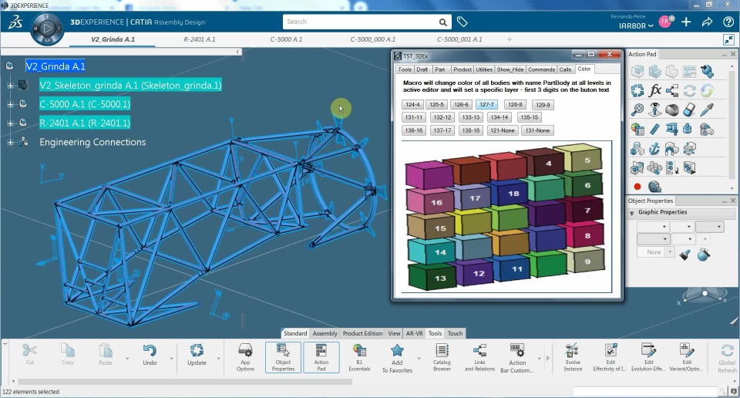The image size is (740, 398).
Task: Expand the R-2401 A.1 tree node
Action: click(x=10, y=123)
